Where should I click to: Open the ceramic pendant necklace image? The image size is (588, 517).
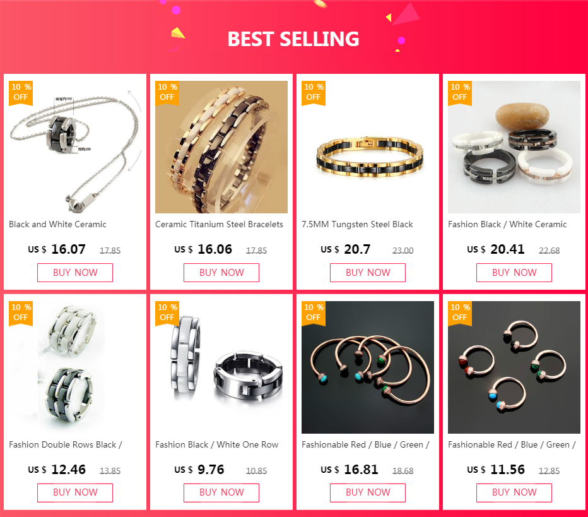coord(75,147)
